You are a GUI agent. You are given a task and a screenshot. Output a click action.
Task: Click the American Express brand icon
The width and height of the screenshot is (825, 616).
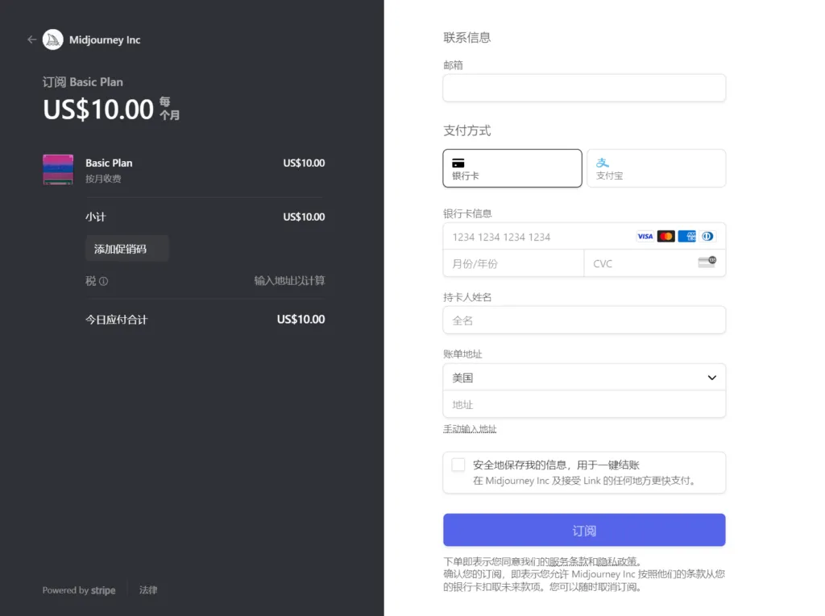coord(686,236)
